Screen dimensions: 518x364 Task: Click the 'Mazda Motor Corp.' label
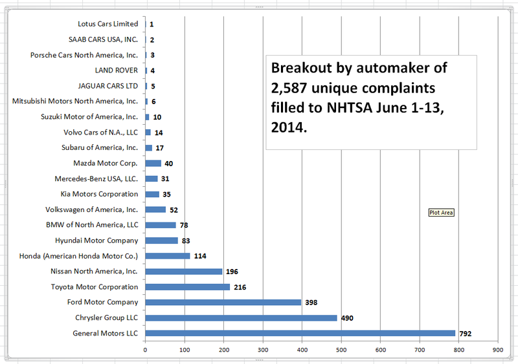(106, 163)
